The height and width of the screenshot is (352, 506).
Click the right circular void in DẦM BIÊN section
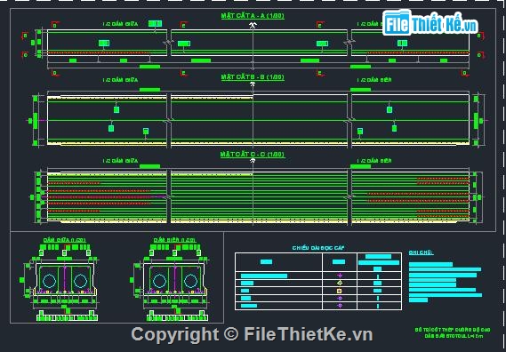coord(190,281)
